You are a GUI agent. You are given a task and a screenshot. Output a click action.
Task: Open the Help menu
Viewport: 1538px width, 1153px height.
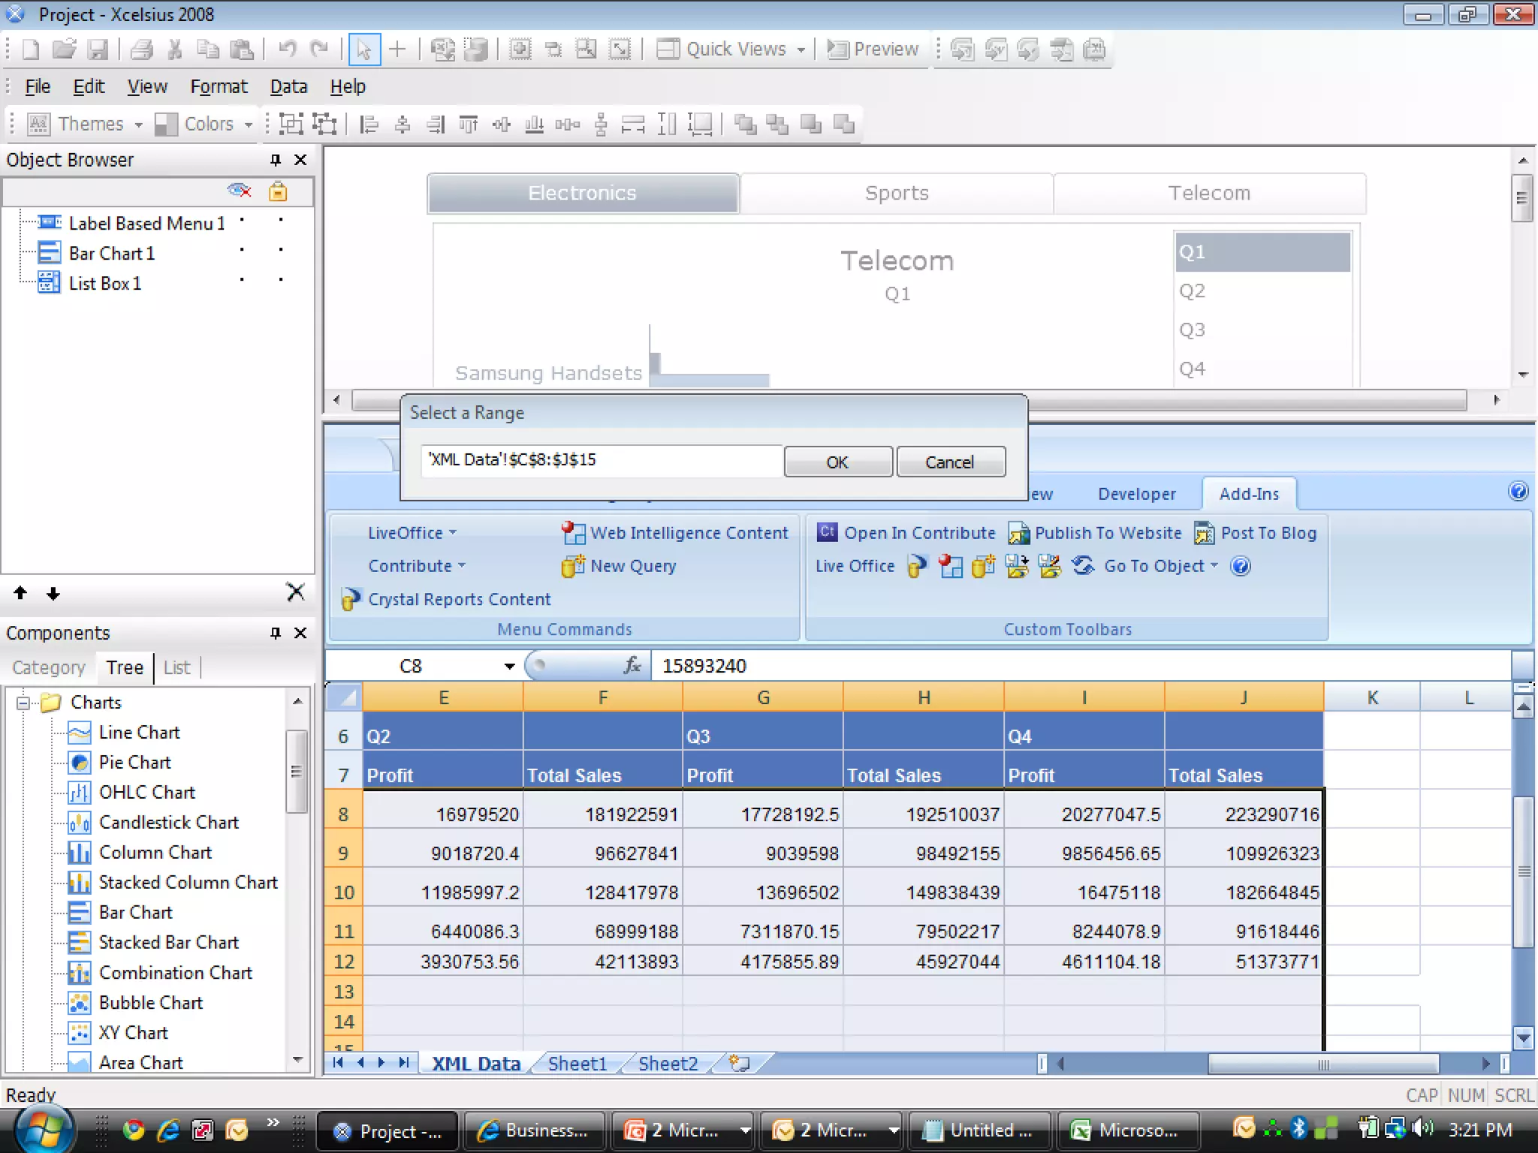348,86
